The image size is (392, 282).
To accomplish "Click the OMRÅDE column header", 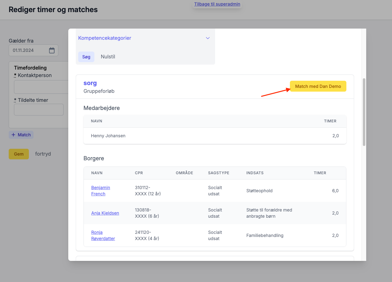I will [184, 173].
